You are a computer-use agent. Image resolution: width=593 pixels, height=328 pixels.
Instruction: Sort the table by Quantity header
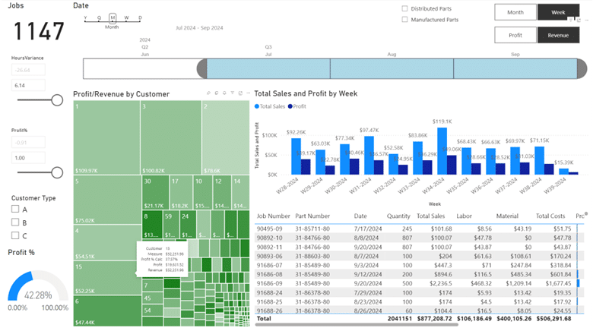tap(398, 216)
